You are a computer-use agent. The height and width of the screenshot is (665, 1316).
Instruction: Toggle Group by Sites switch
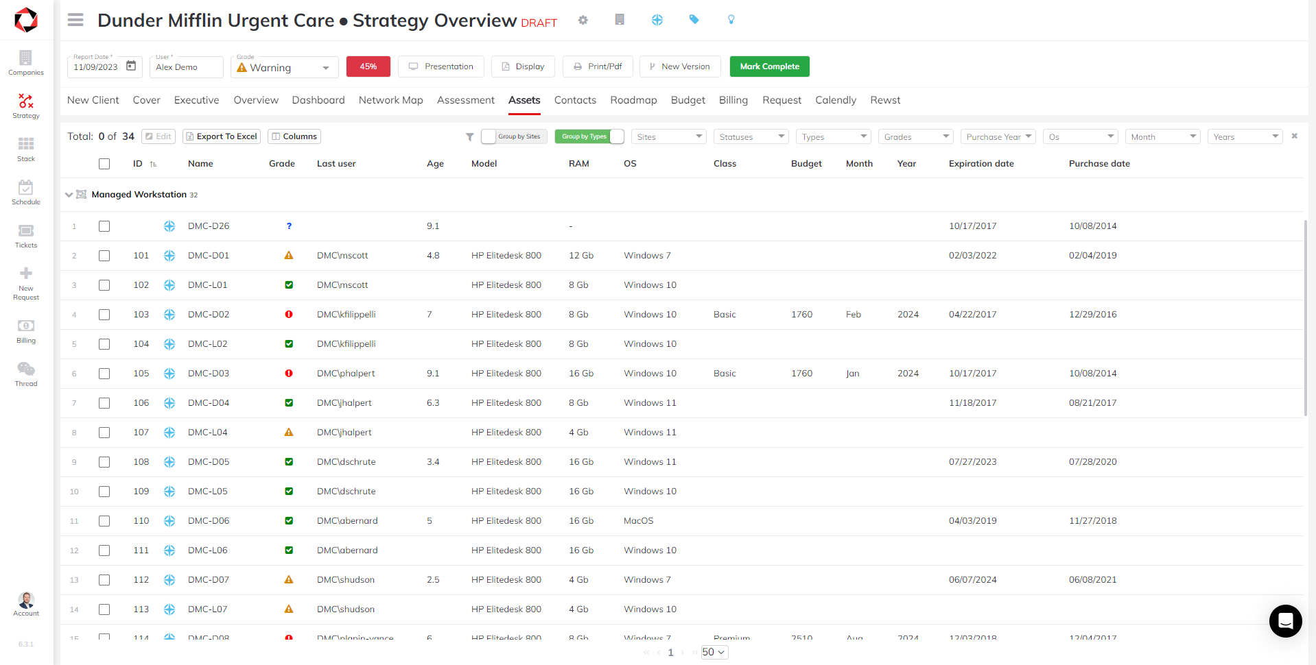coord(515,136)
